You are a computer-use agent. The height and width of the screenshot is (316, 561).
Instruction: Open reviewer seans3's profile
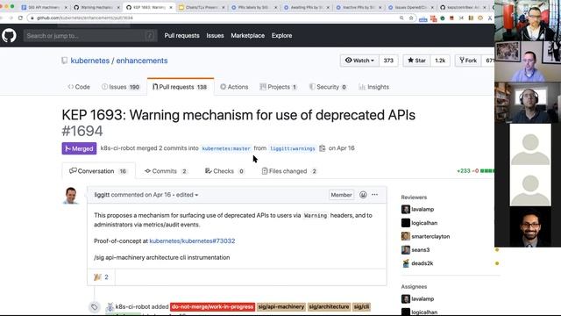pos(421,249)
